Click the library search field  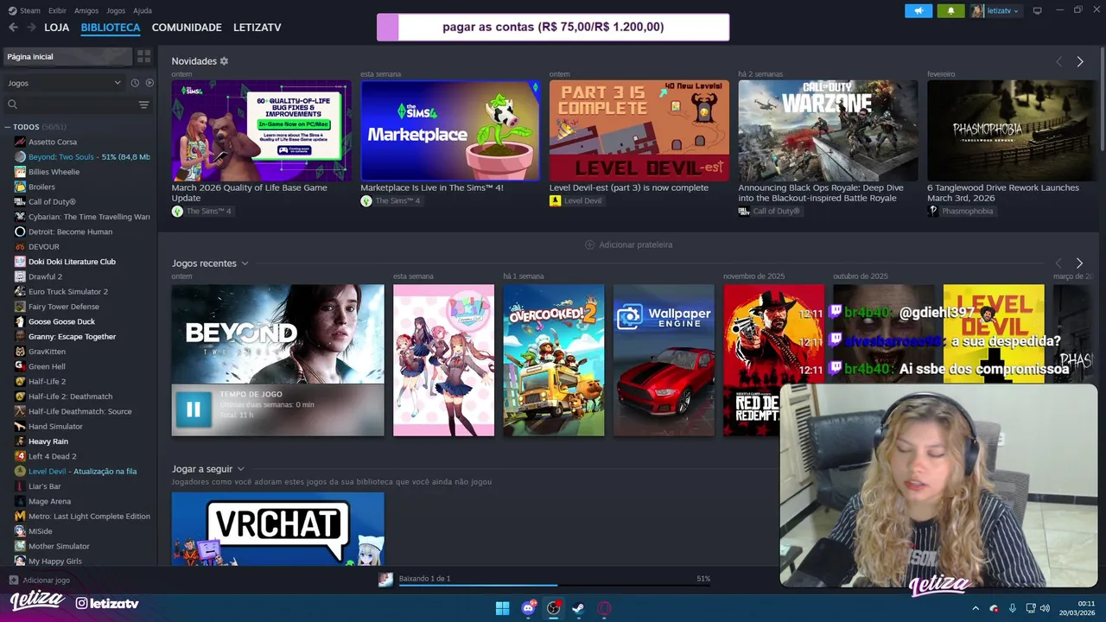click(69, 105)
